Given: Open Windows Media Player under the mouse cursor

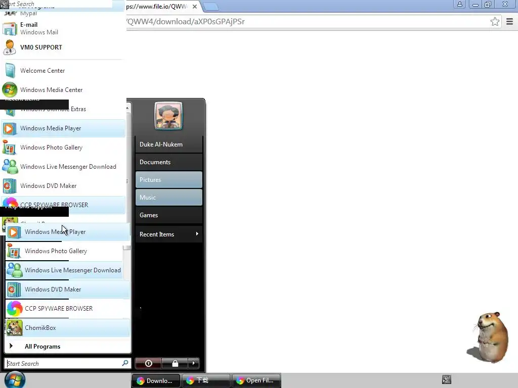Looking at the screenshot, I should [x=68, y=232].
